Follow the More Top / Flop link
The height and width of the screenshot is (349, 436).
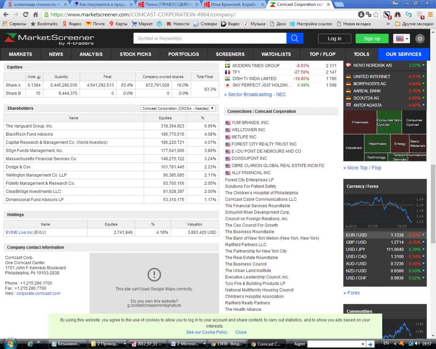pos(362,168)
